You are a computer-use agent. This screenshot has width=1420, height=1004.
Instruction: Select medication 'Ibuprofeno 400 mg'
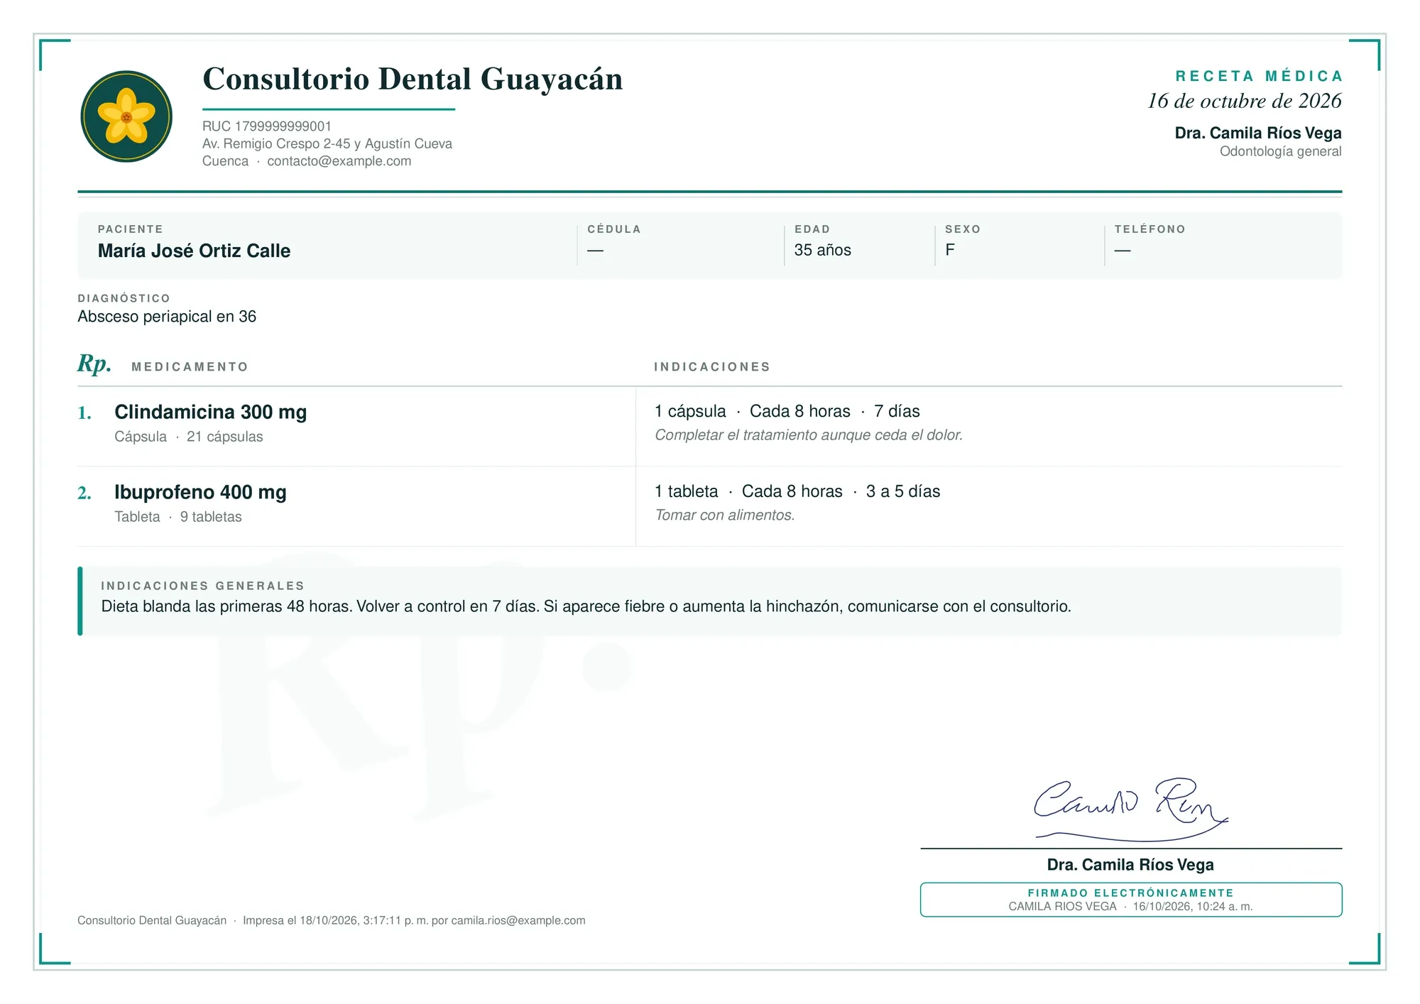coord(200,492)
